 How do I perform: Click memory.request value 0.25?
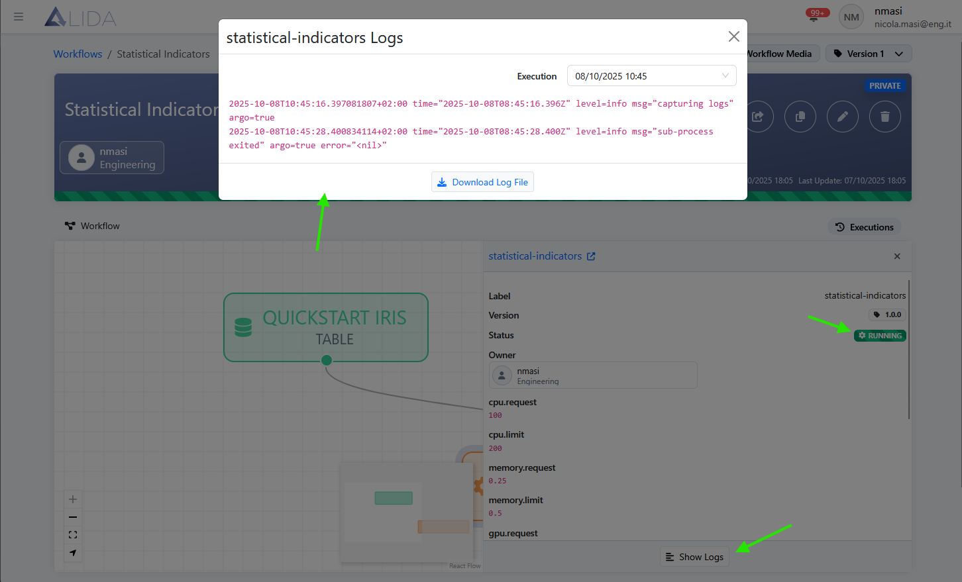click(498, 481)
